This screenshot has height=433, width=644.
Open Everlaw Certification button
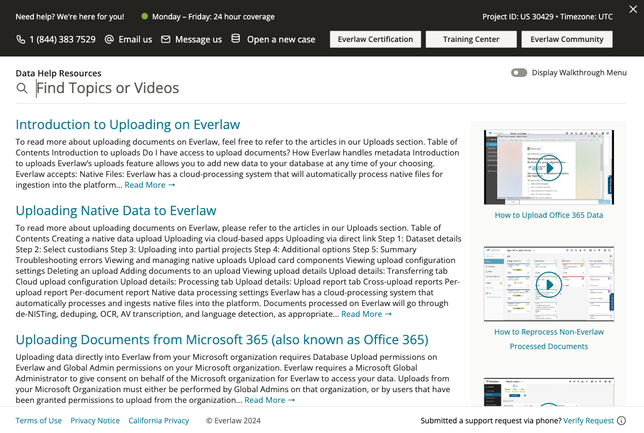point(376,39)
